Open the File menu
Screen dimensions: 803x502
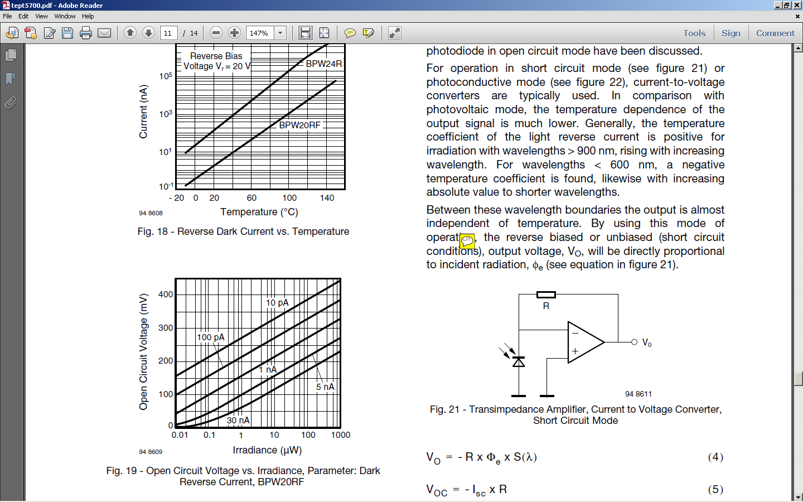tap(7, 16)
